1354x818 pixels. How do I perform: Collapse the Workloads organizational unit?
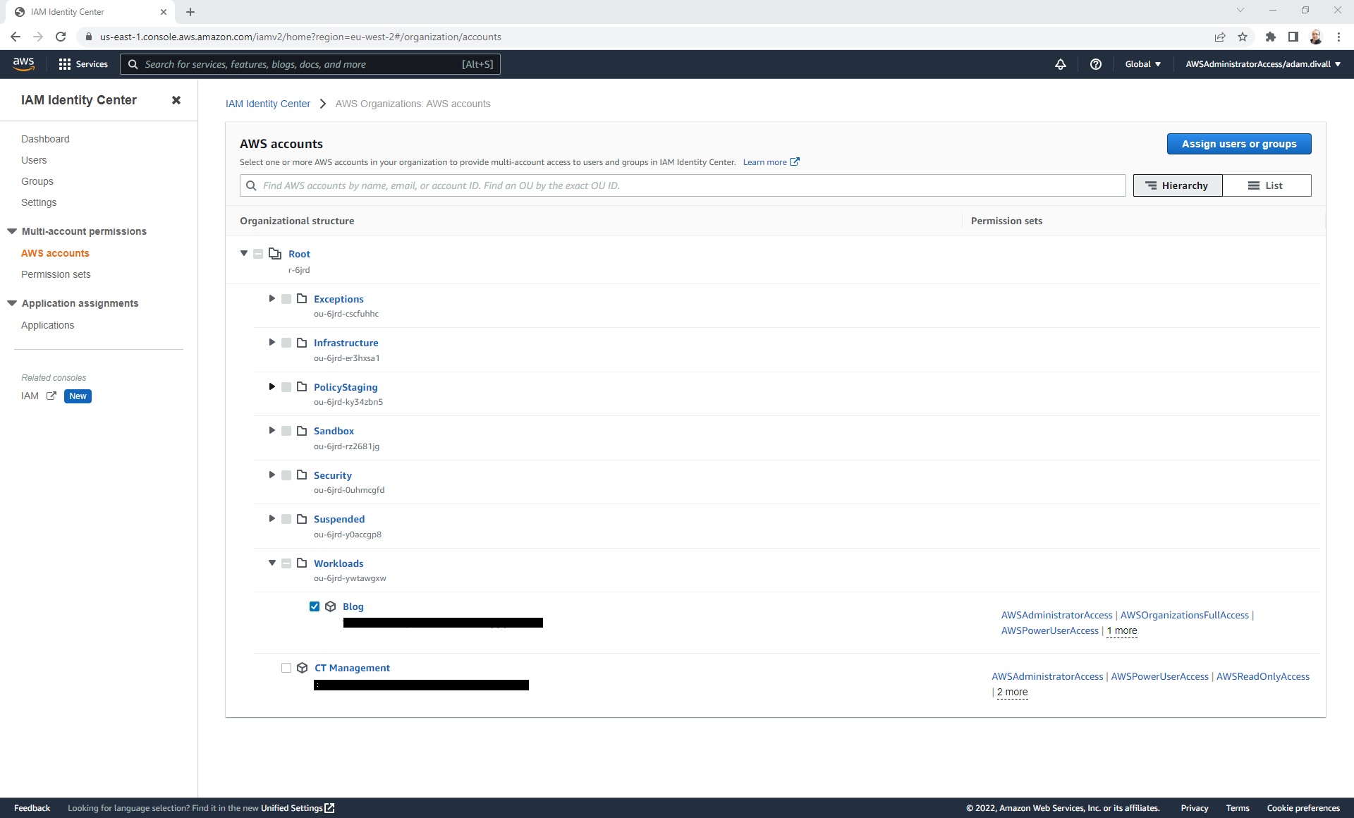[272, 563]
